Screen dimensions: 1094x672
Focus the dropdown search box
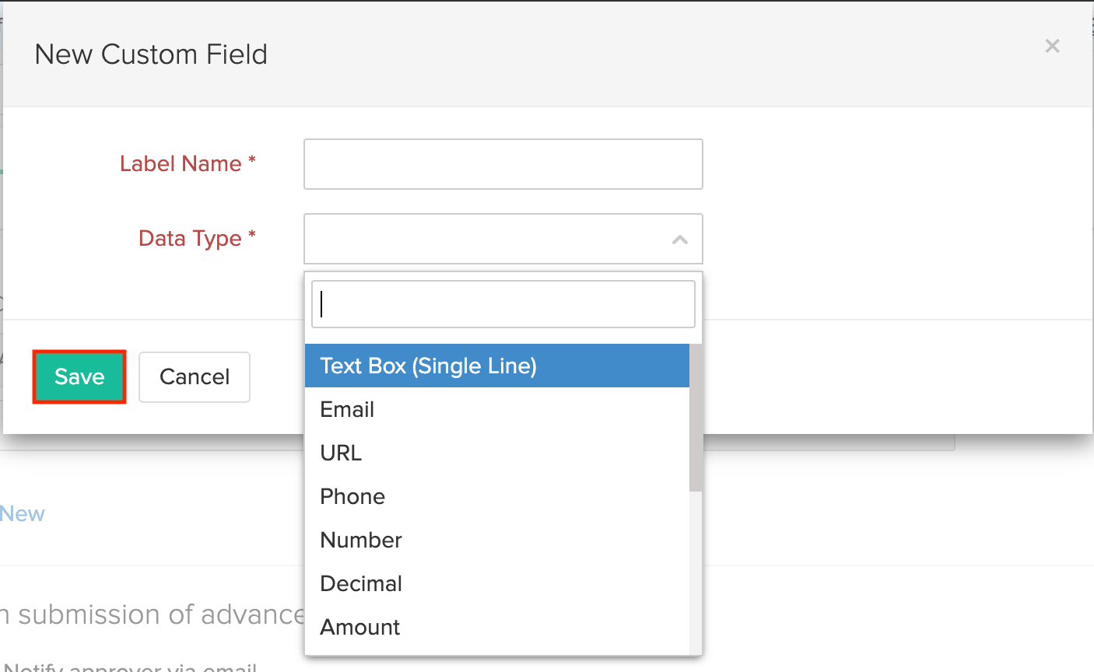tap(503, 304)
